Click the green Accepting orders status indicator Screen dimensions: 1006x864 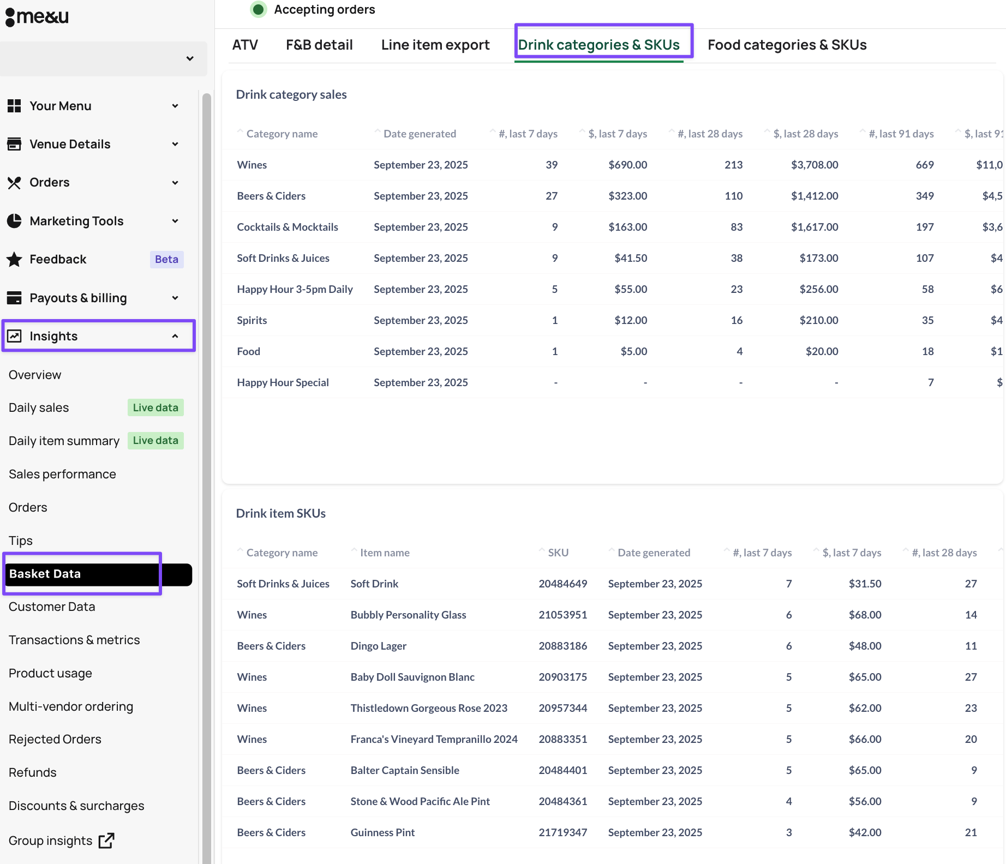(x=259, y=9)
